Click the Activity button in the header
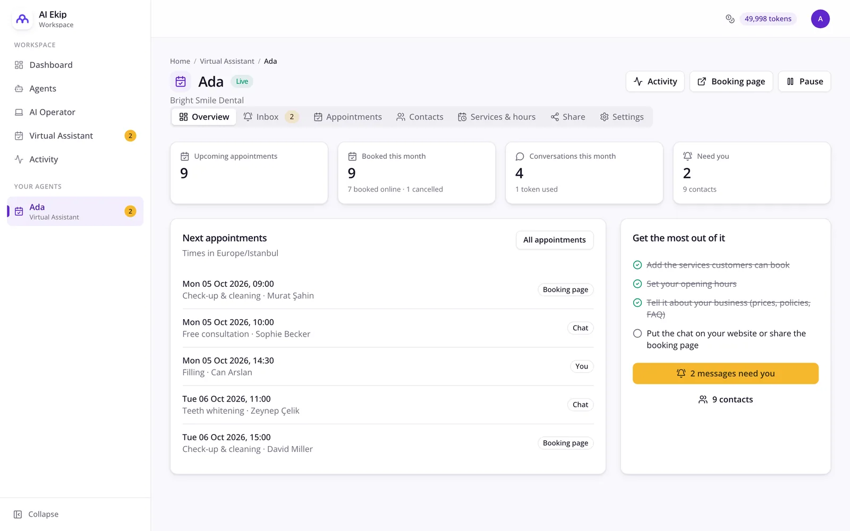 (x=655, y=81)
